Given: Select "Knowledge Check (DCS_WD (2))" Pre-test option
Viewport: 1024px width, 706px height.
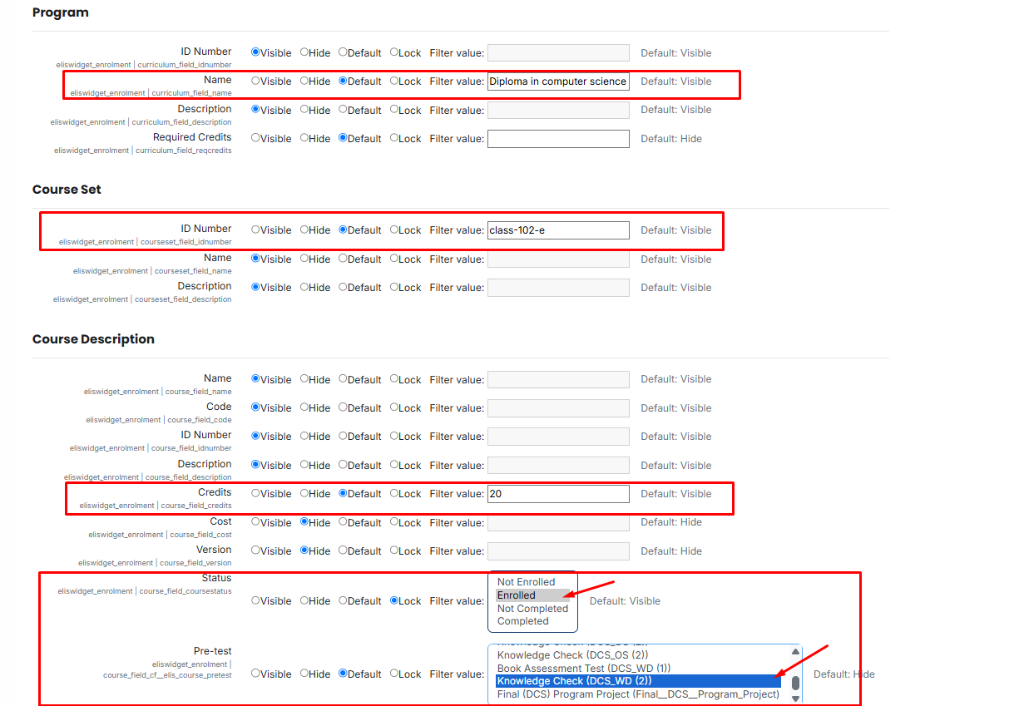Looking at the screenshot, I should coord(638,681).
